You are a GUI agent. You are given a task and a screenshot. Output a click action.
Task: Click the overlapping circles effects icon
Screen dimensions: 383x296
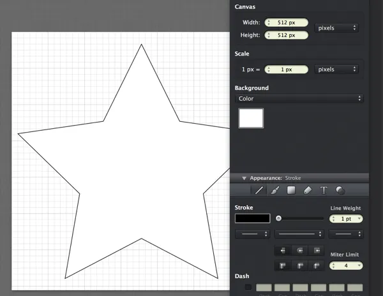point(340,190)
